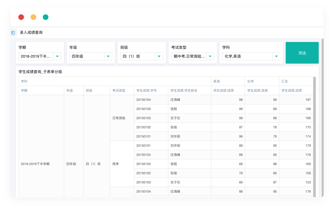Click the red window close dot
This screenshot has width=334, height=210.
pos(21,17)
